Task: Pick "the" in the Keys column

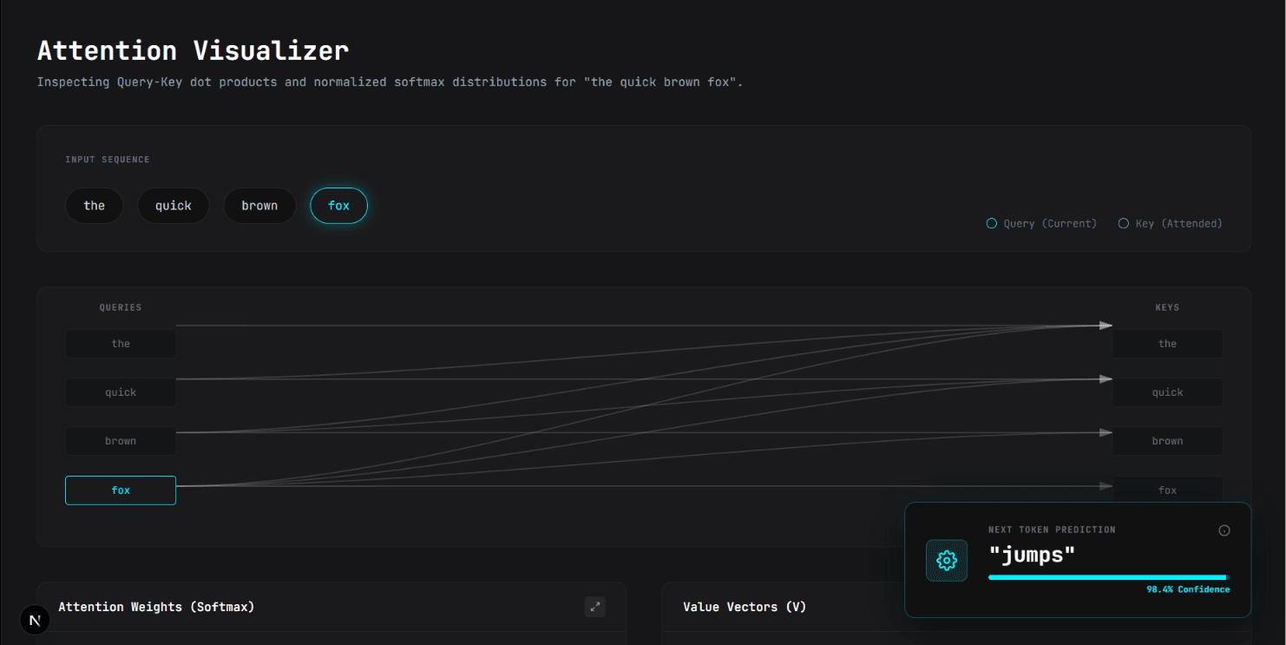Action: (1168, 344)
